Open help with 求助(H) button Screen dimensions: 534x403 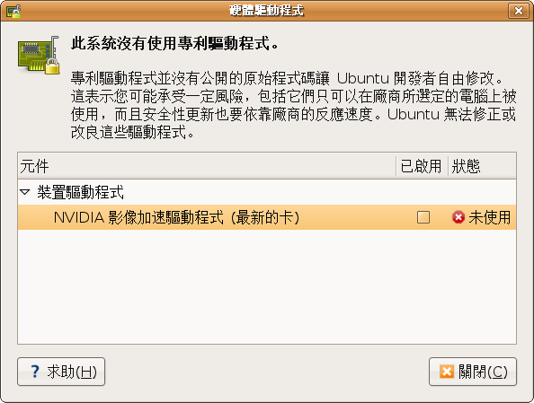click(61, 372)
